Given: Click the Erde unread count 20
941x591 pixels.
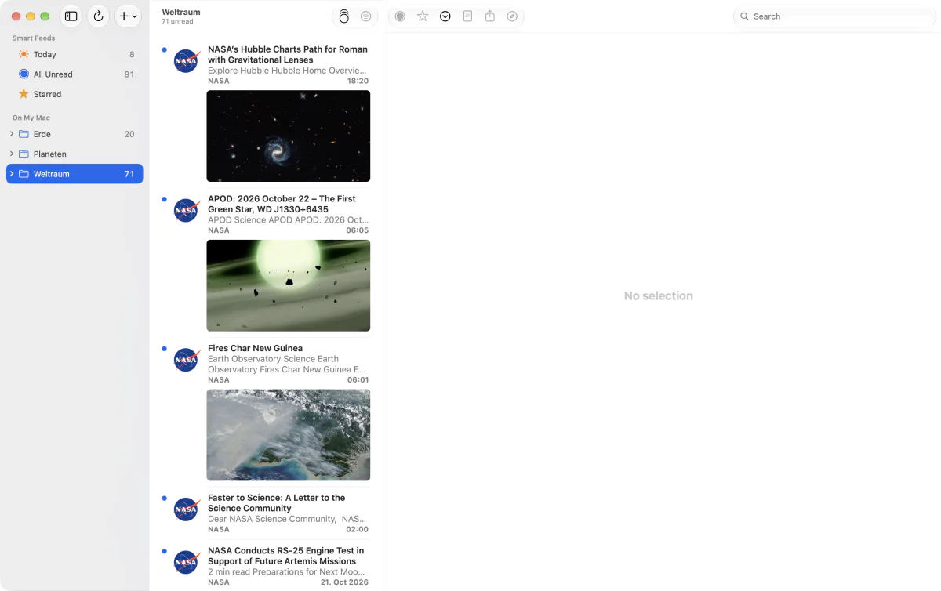Looking at the screenshot, I should [129, 134].
